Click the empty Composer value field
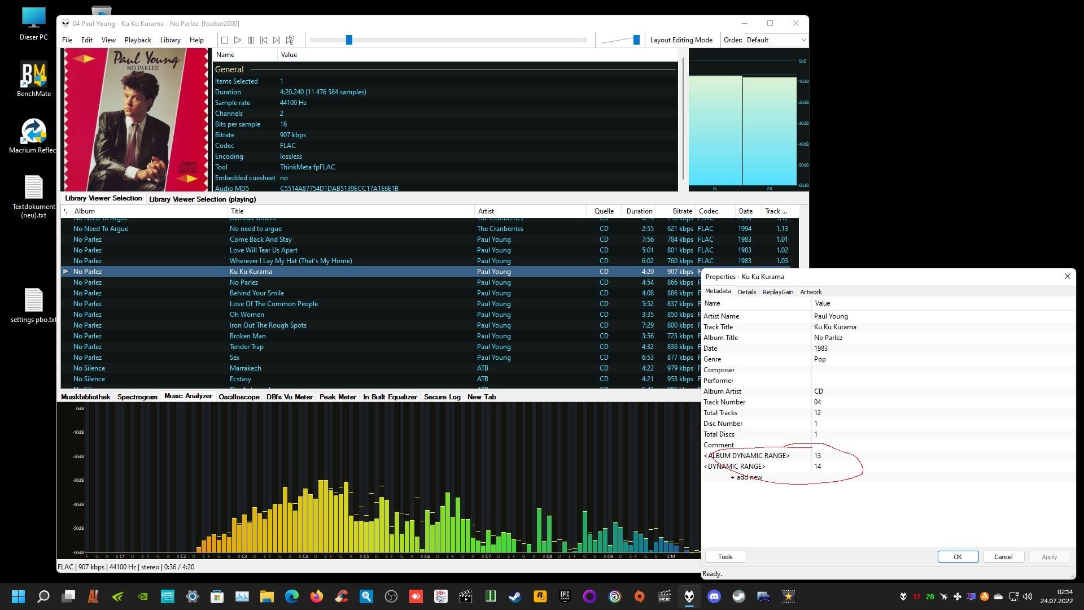The height and width of the screenshot is (610, 1084). (x=943, y=370)
